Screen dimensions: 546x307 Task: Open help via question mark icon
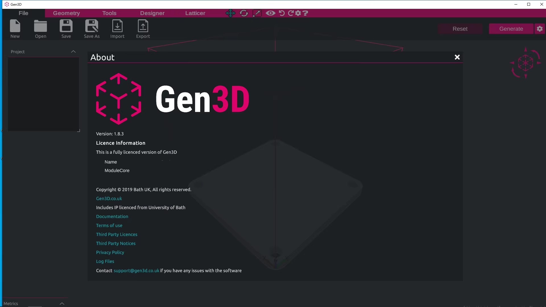[305, 13]
